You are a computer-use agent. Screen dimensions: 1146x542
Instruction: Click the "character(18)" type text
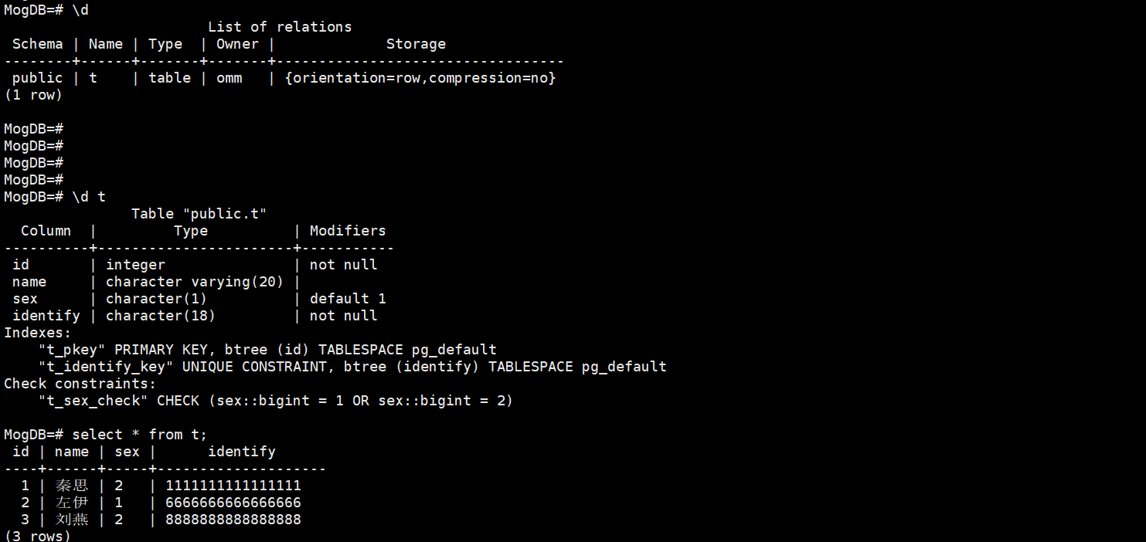coord(161,316)
